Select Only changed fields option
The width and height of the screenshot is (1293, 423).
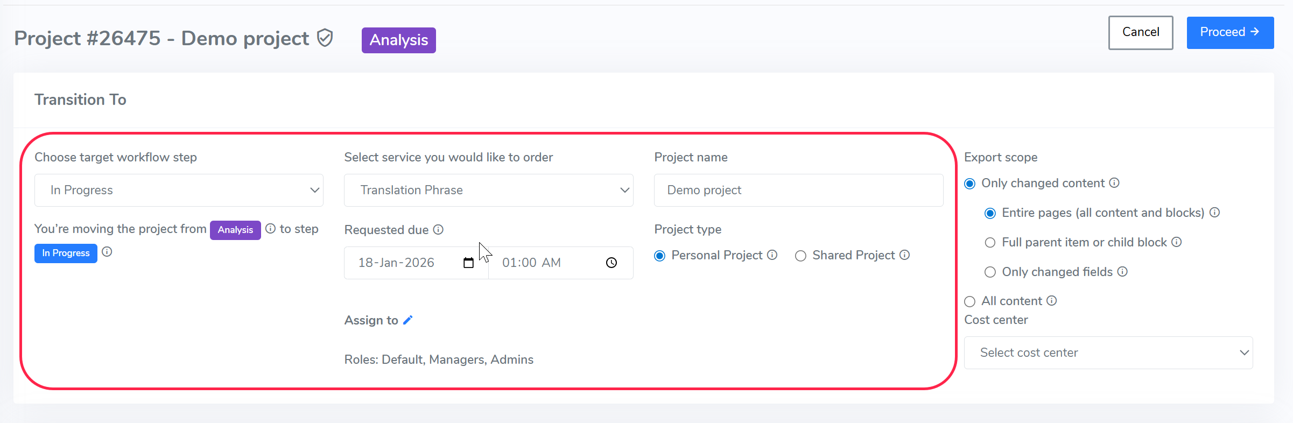point(990,272)
